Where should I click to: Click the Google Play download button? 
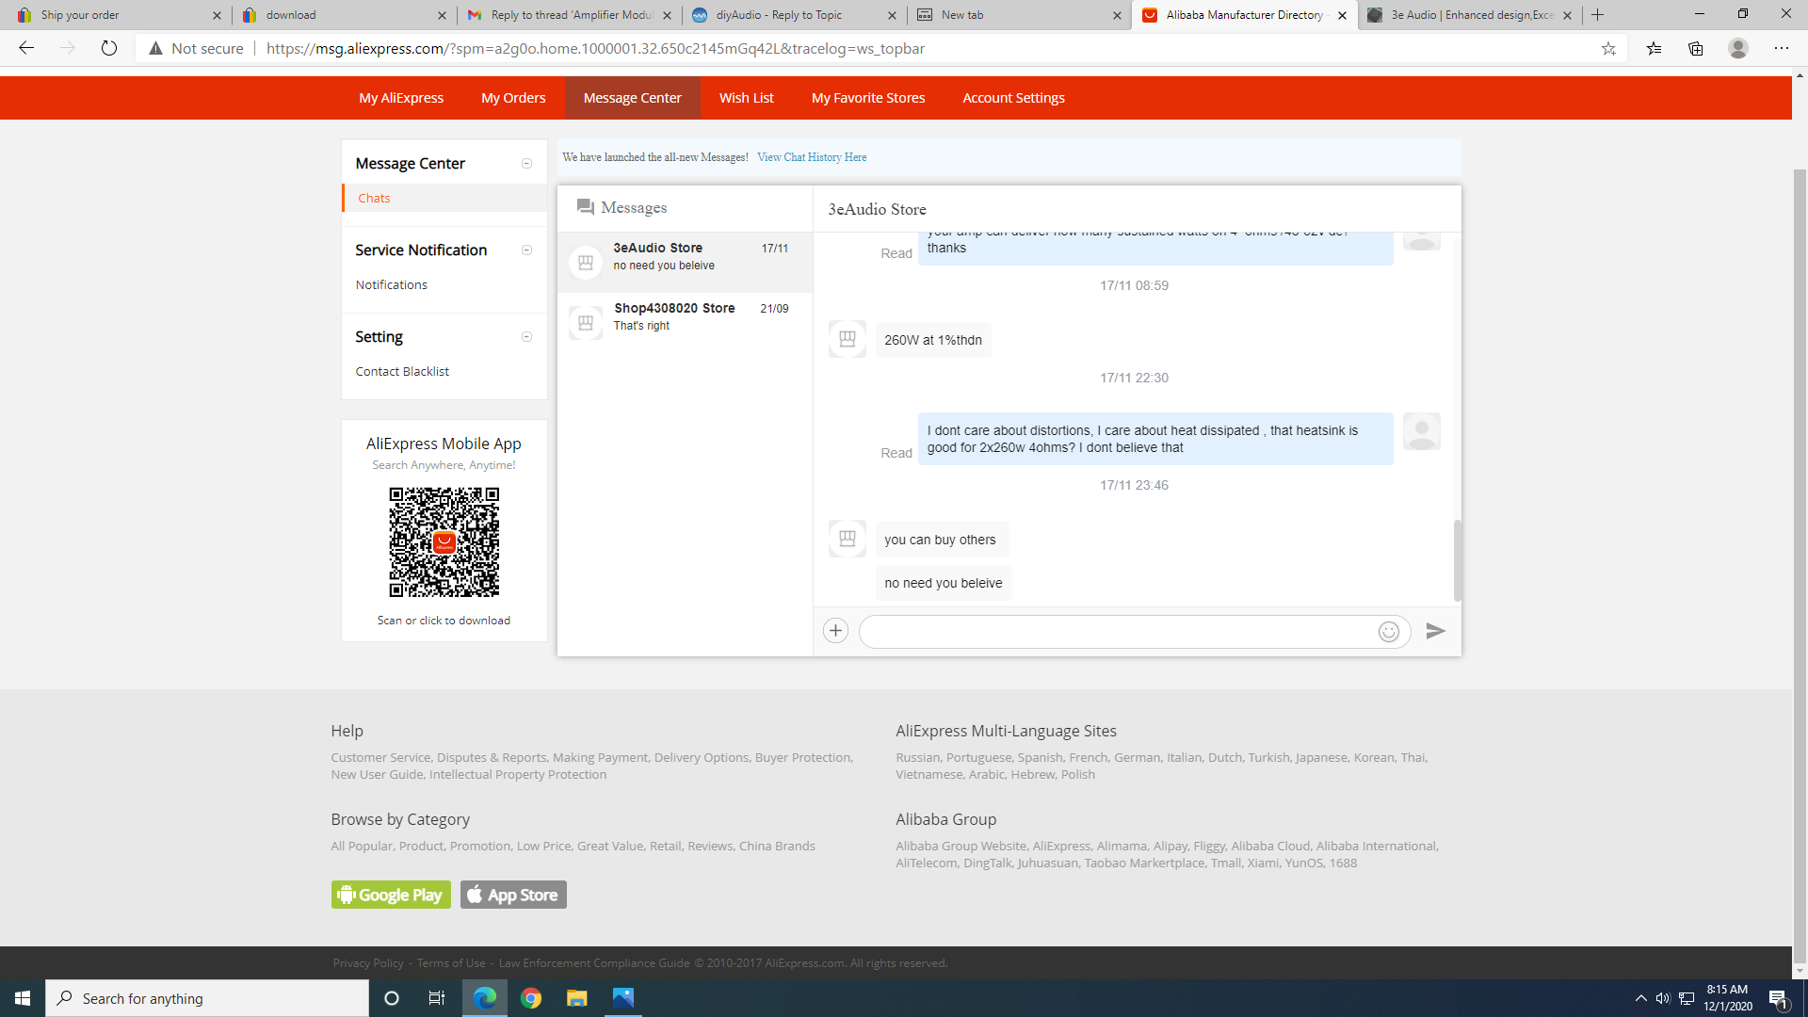tap(391, 895)
